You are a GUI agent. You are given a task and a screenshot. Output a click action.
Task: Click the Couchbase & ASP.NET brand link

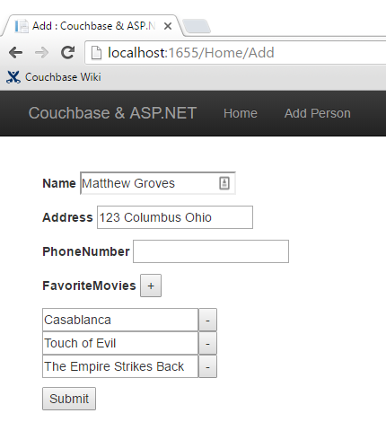(x=112, y=113)
